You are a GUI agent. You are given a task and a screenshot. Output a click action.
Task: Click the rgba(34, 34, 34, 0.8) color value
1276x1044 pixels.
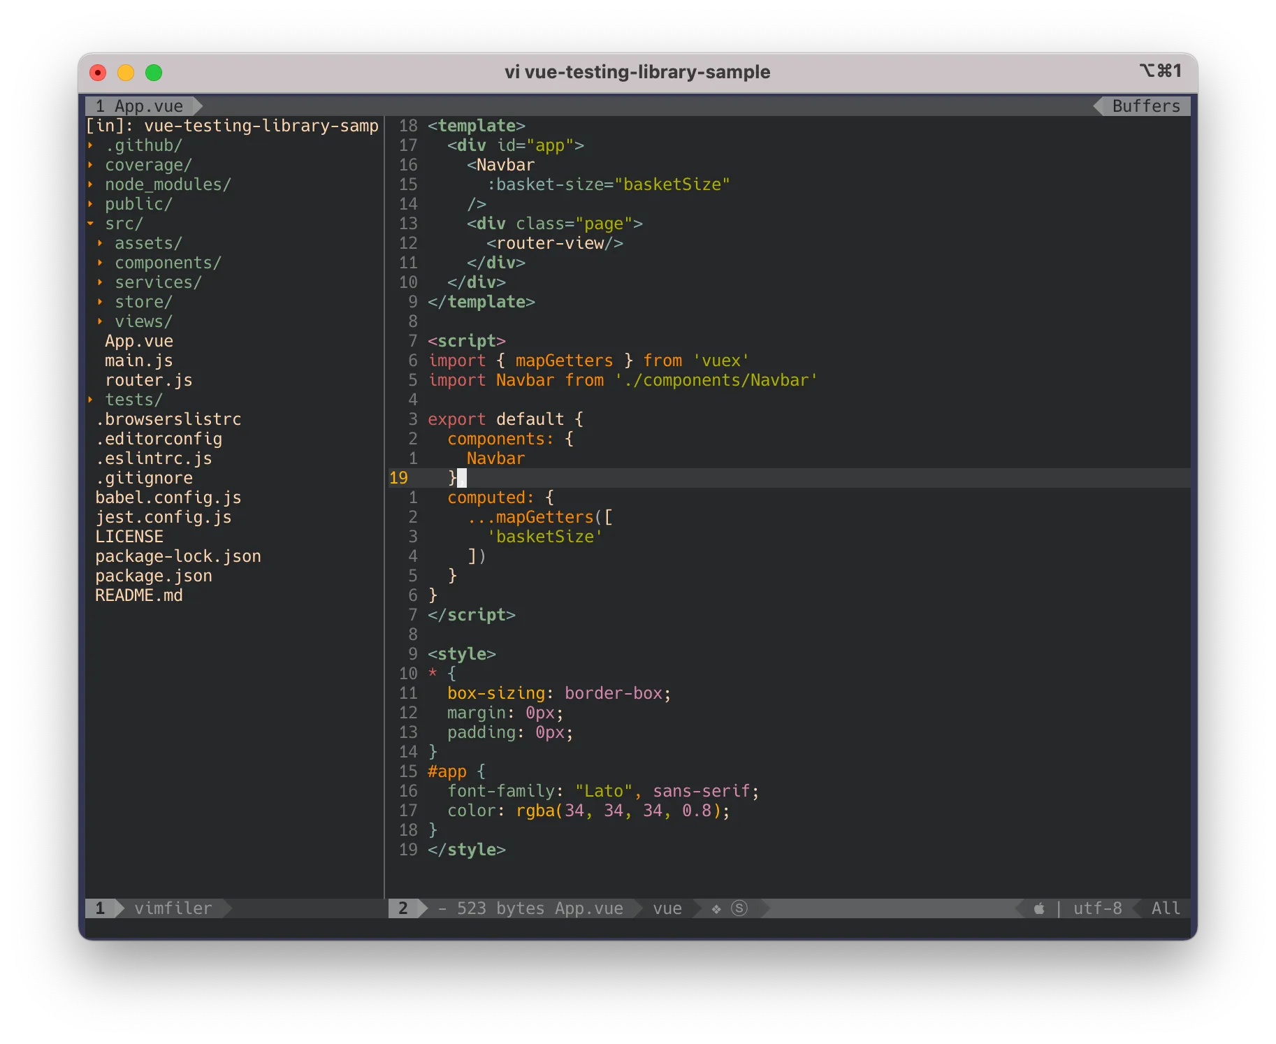point(618,811)
